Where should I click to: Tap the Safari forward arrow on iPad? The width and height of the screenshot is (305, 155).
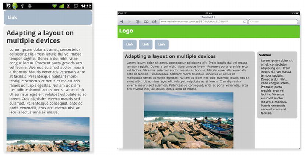point(130,22)
